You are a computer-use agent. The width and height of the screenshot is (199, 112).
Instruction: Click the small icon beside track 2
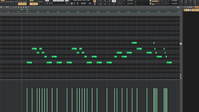(190, 10)
